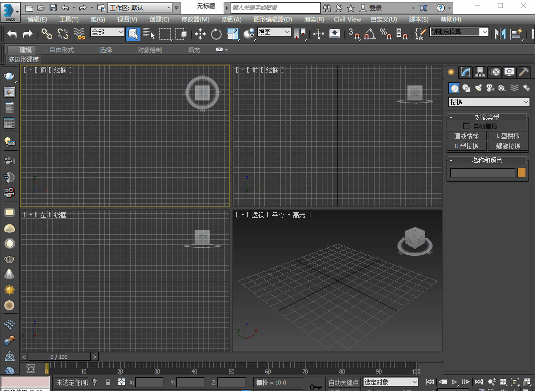Open the Create command panel tab

pyautogui.click(x=451, y=72)
